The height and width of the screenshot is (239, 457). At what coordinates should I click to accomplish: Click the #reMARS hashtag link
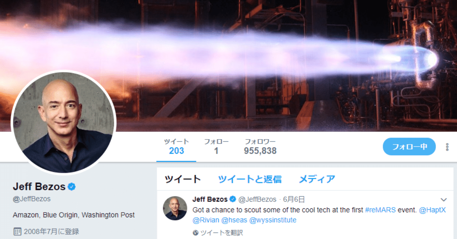tap(381, 210)
